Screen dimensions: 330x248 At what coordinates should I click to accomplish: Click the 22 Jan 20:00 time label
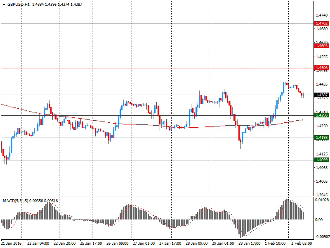[65, 243]
